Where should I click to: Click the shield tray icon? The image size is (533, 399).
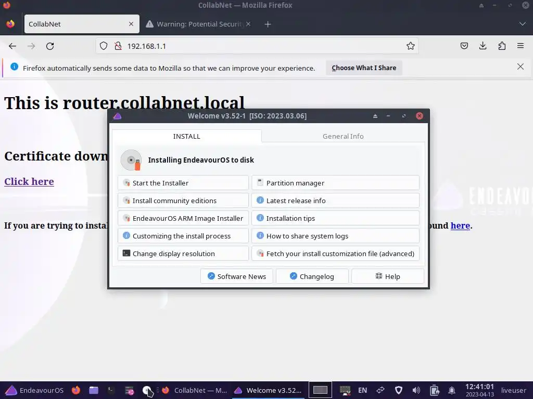click(398, 390)
